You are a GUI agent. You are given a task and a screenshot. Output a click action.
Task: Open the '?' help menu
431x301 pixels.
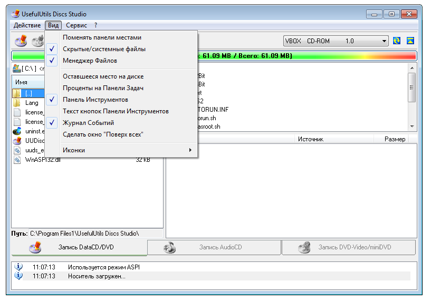[95, 25]
